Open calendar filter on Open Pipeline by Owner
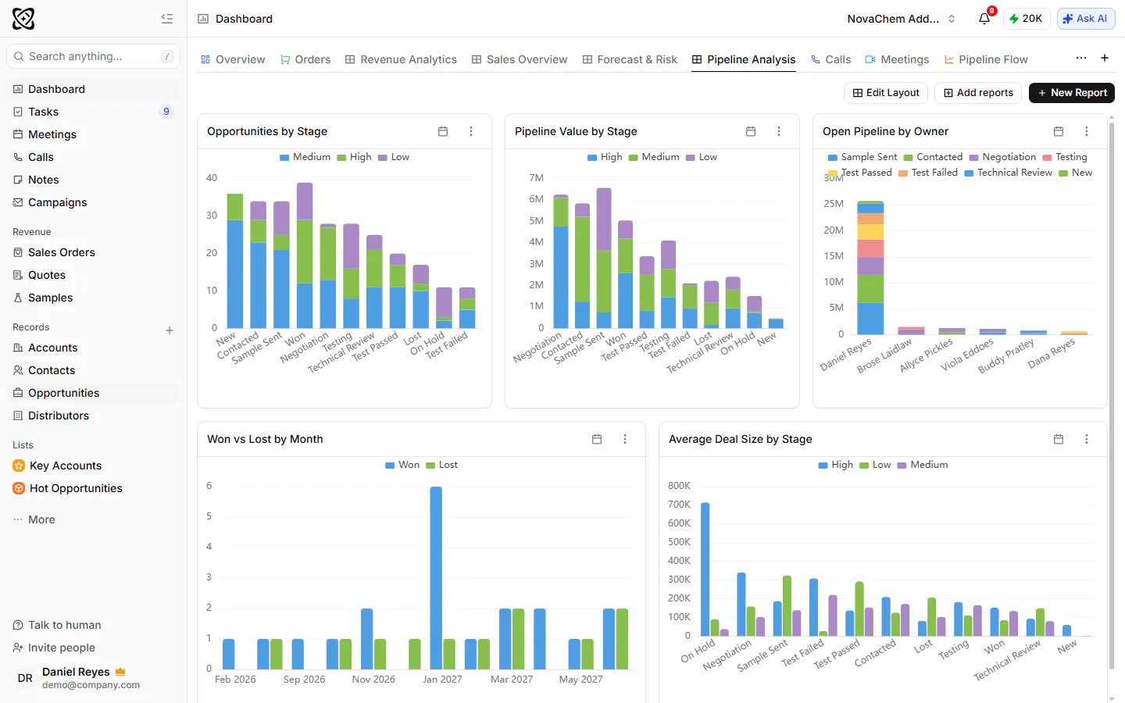1125x703 pixels. (1059, 131)
